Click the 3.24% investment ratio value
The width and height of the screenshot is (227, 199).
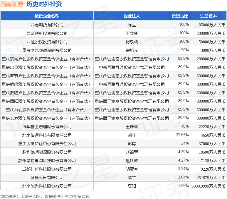tap(184, 169)
